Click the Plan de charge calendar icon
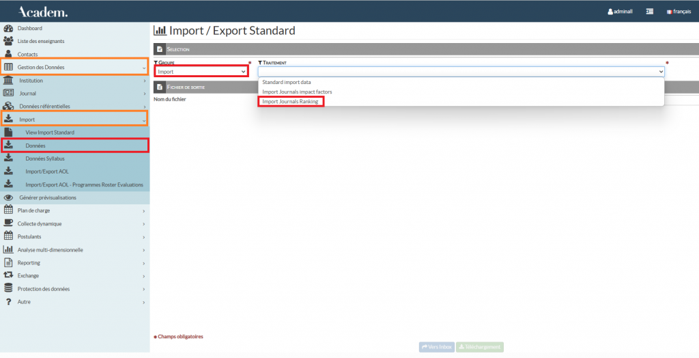This screenshot has height=358, width=699. [x=8, y=210]
